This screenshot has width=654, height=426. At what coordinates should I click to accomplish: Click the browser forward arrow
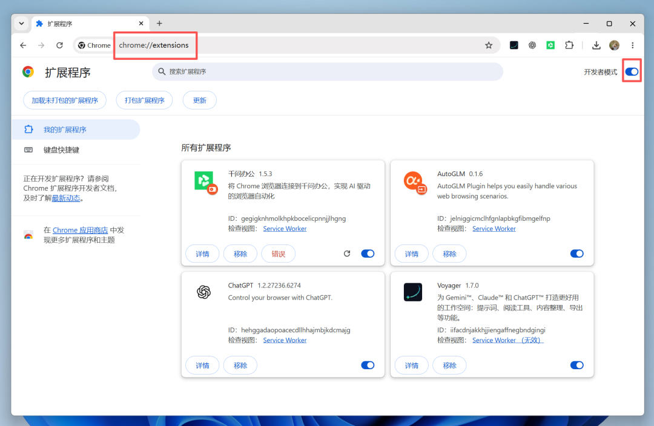click(x=41, y=45)
